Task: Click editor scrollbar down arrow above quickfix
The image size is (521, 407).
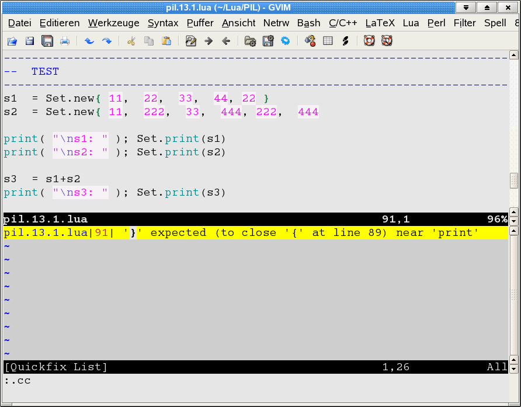Action: tap(513, 221)
